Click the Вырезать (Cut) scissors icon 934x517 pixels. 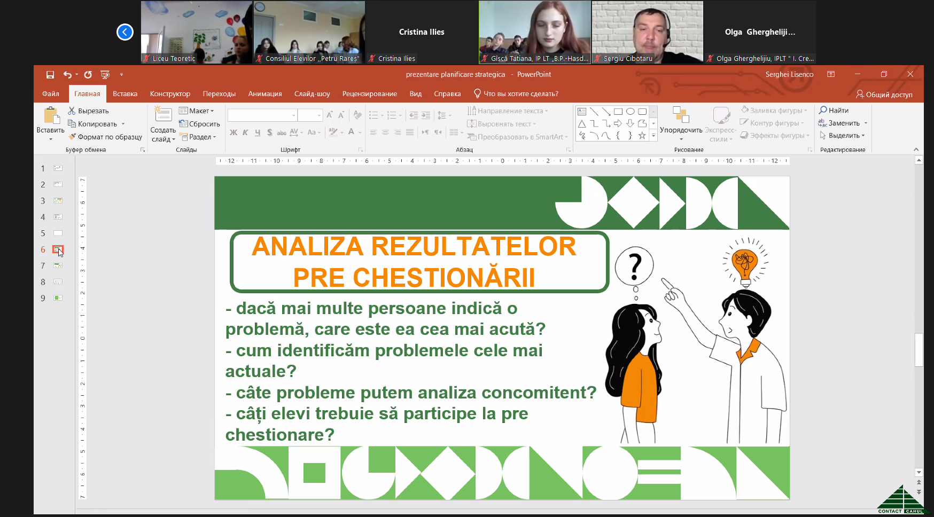click(72, 111)
